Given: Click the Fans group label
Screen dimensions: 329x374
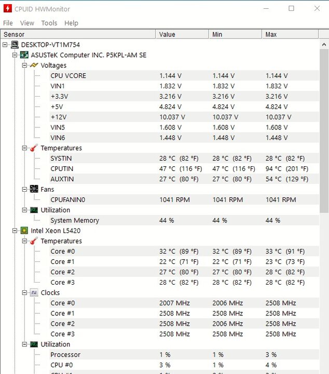Looking at the screenshot, I should (47, 190).
